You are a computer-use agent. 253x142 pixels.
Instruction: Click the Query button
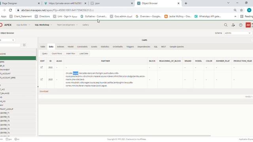pyautogui.click(x=45, y=54)
